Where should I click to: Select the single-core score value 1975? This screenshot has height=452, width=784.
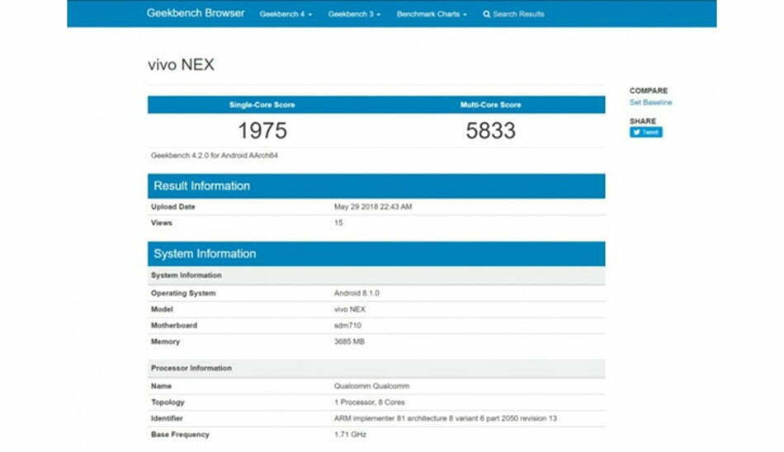[262, 130]
